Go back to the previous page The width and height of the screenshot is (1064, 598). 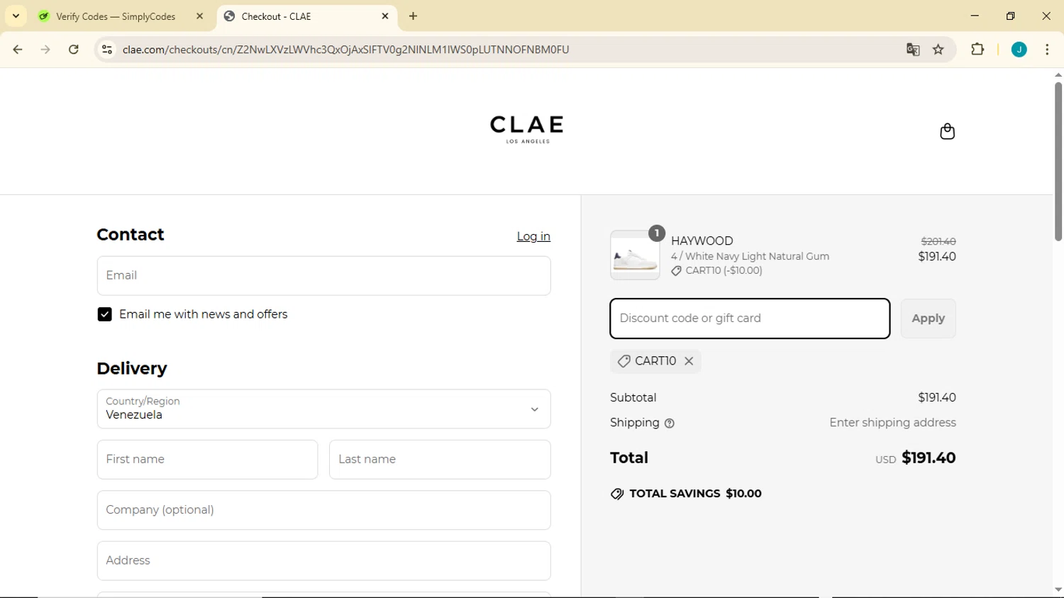18,50
